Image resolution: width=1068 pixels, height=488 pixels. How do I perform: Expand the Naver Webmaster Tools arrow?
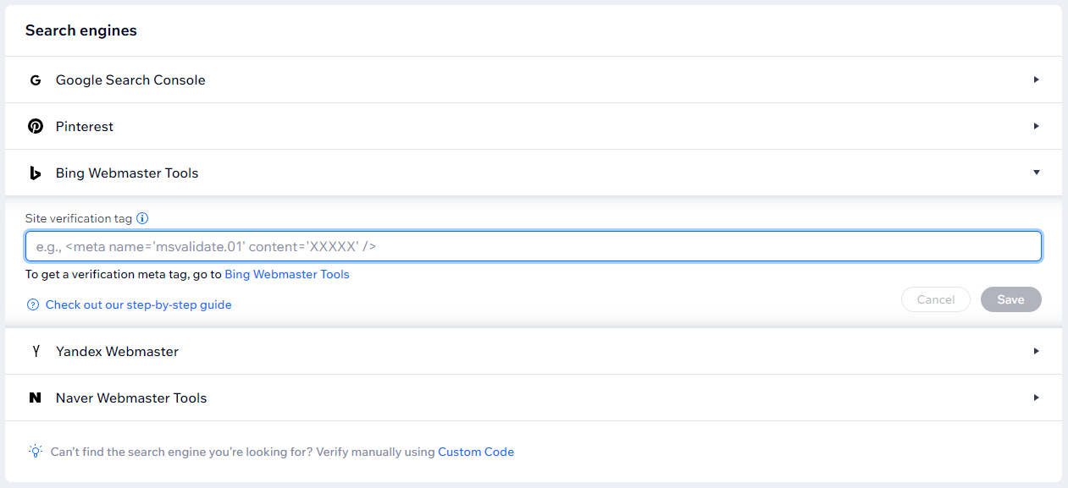pos(1036,398)
